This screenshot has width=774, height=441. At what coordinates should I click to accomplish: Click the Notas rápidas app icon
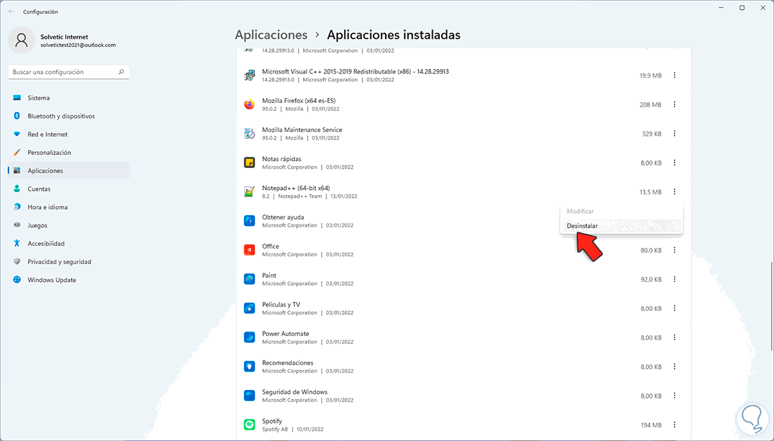point(250,163)
